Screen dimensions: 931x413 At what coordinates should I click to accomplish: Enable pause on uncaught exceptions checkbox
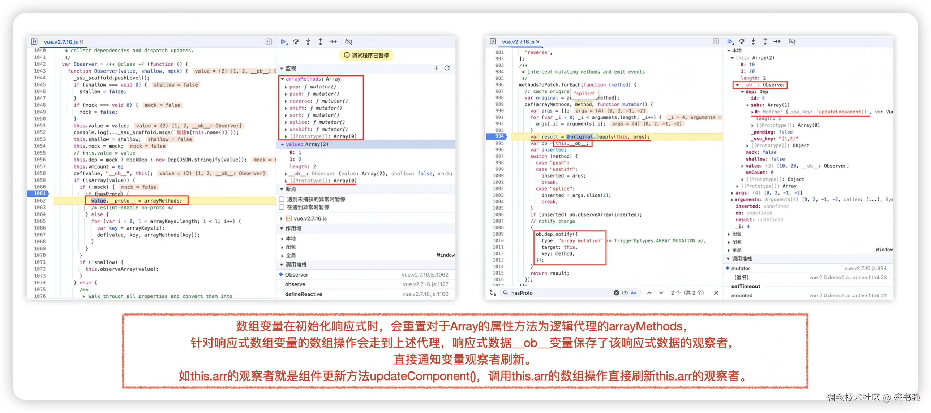point(282,199)
